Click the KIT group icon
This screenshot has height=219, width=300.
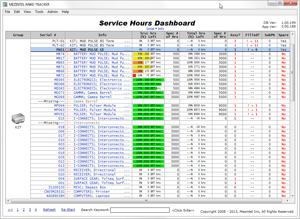18,119
